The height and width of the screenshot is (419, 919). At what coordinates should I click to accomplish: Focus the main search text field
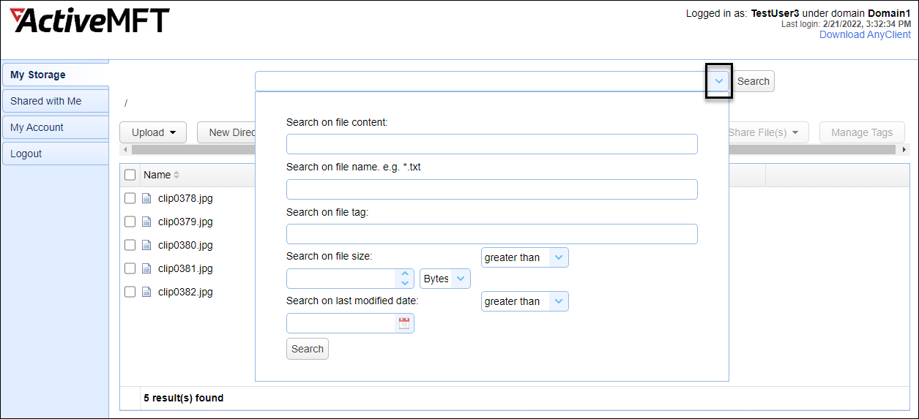(482, 81)
